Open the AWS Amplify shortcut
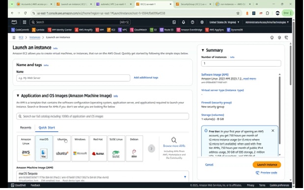The height and width of the screenshot is (190, 304). 84,30
